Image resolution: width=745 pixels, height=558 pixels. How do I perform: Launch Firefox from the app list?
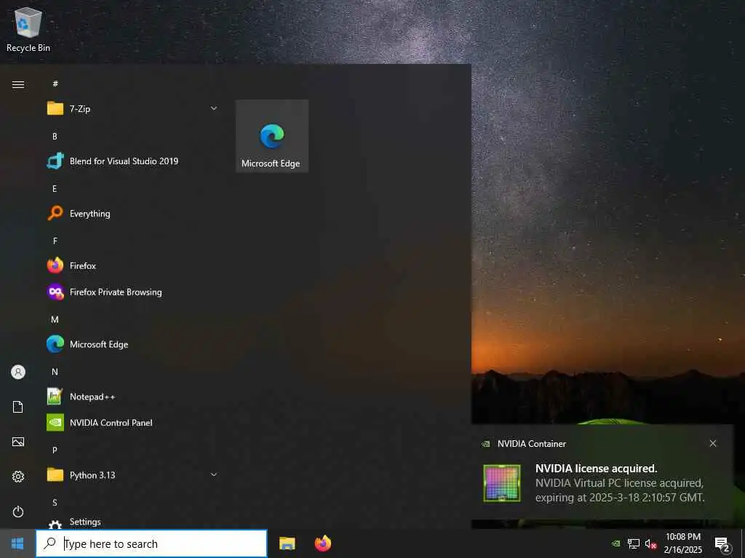coord(132,266)
